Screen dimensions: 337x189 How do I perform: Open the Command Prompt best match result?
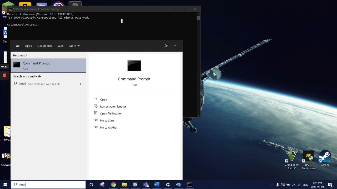click(x=48, y=66)
